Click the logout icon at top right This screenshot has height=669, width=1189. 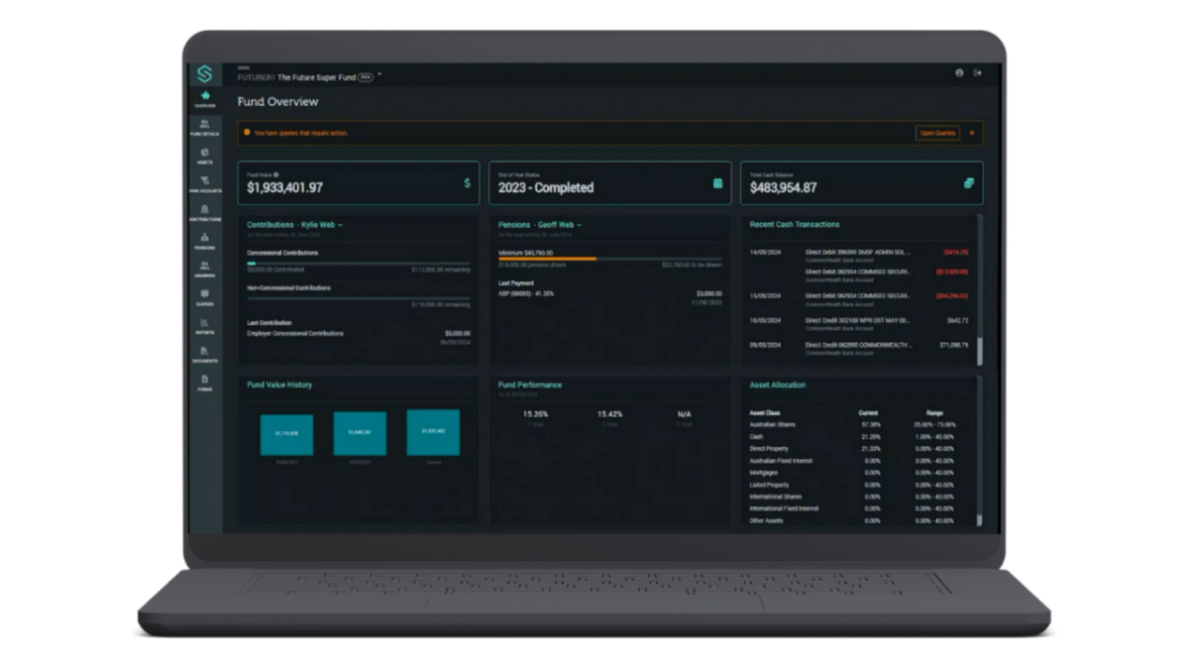(x=978, y=73)
